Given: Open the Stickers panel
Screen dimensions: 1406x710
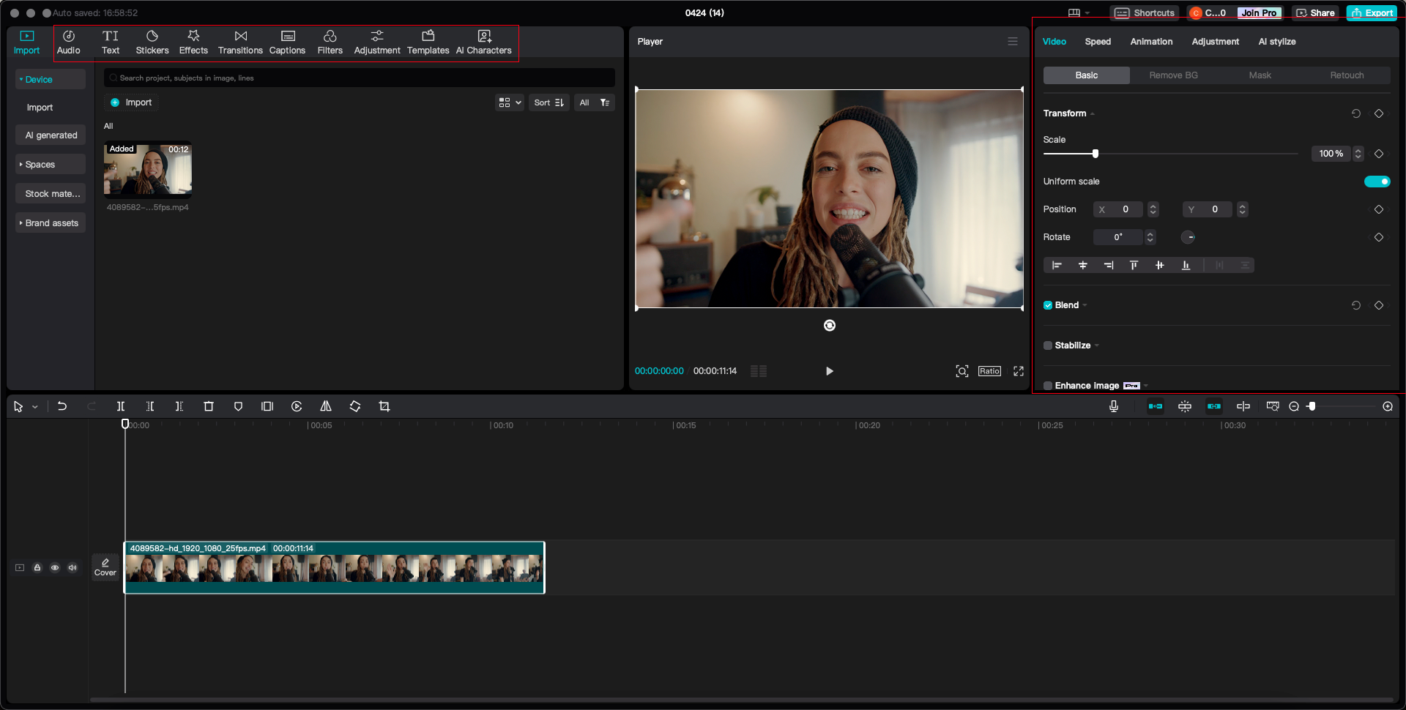Looking at the screenshot, I should pos(152,42).
